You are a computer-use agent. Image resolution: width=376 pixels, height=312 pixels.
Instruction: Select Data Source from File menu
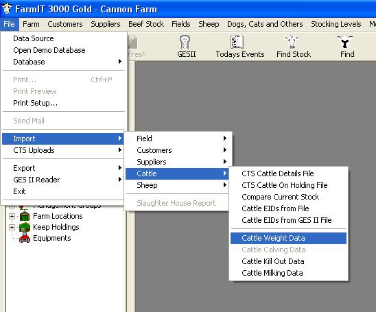click(x=64, y=38)
